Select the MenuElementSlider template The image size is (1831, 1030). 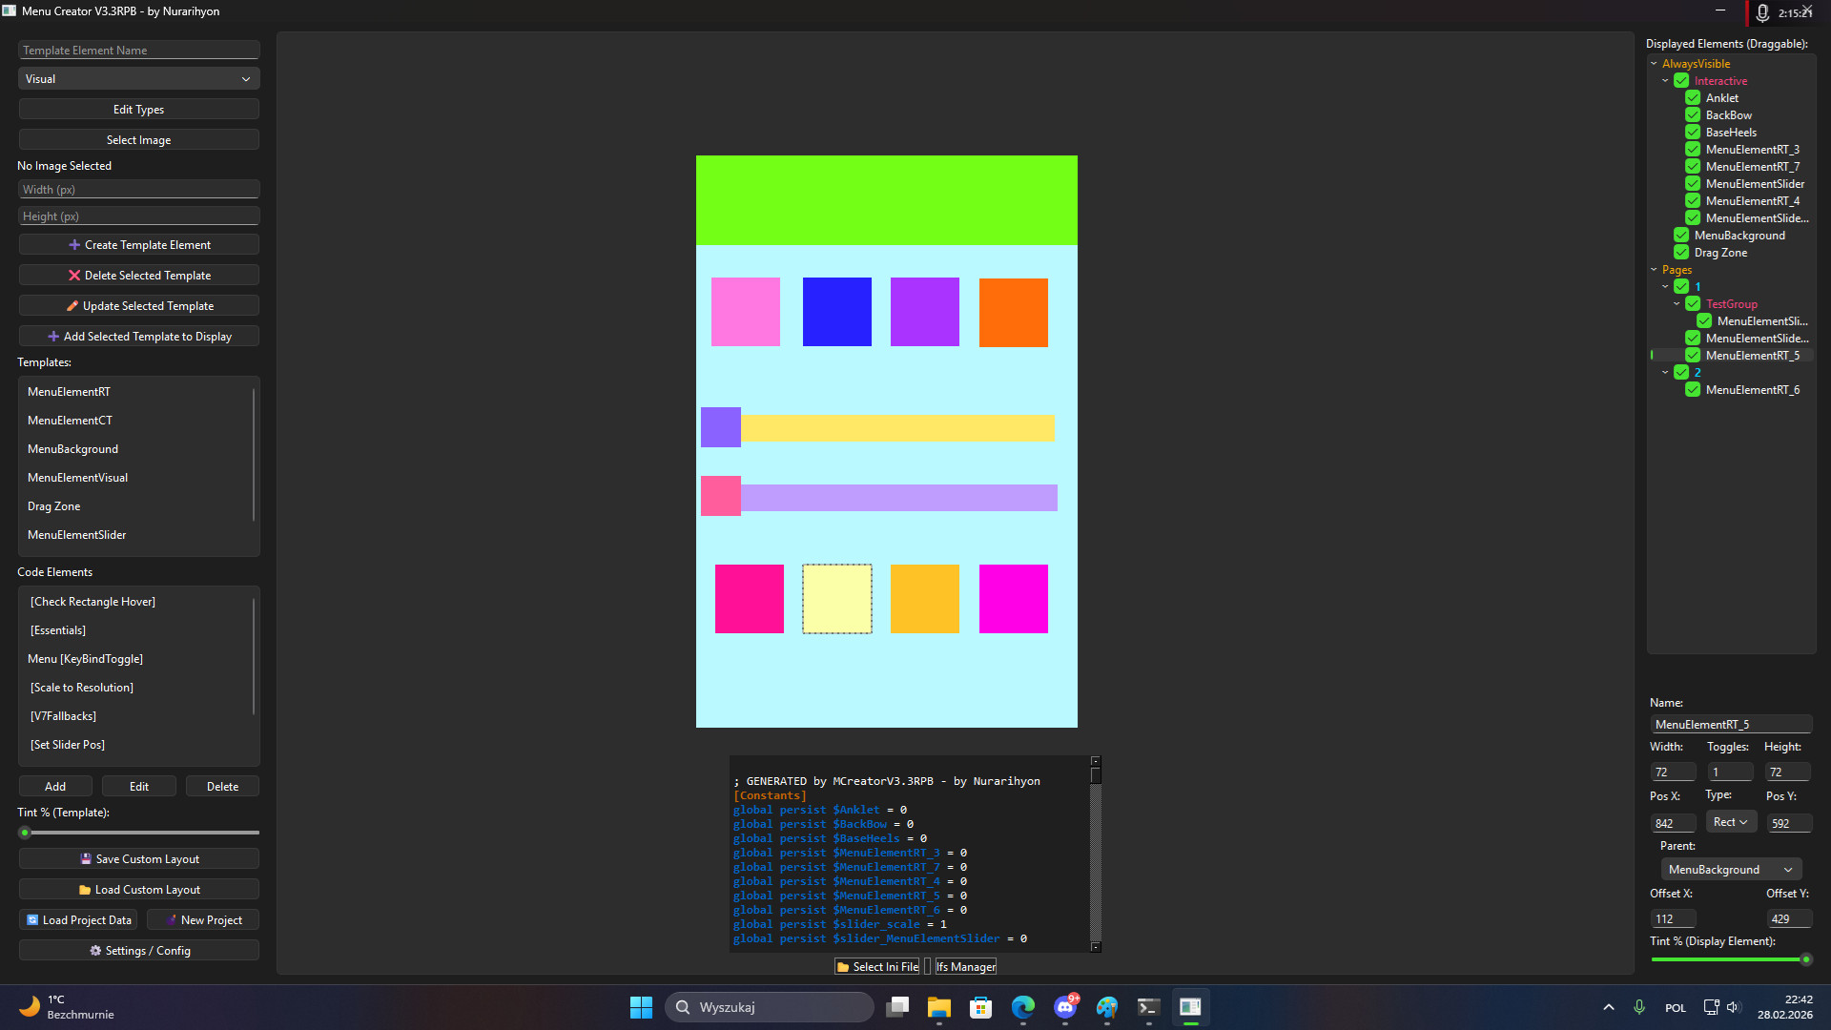point(135,535)
